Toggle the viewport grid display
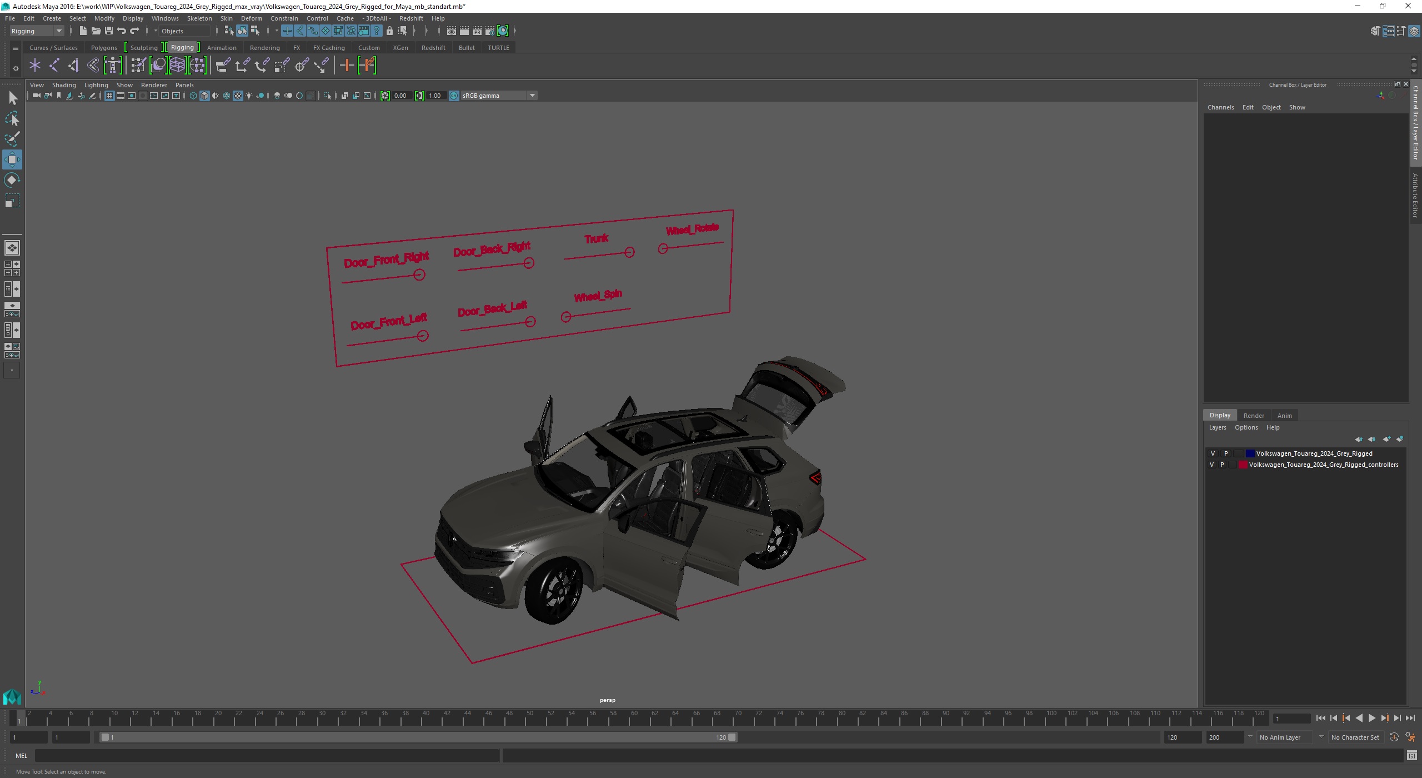 tap(109, 96)
